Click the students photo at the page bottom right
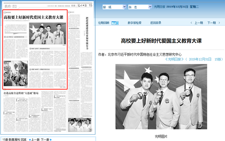This screenshot has width=225, height=141. pyautogui.click(x=81, y=125)
